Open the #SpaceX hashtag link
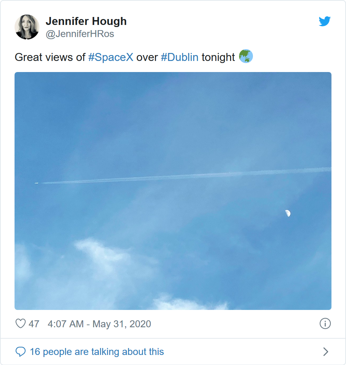 pos(111,57)
